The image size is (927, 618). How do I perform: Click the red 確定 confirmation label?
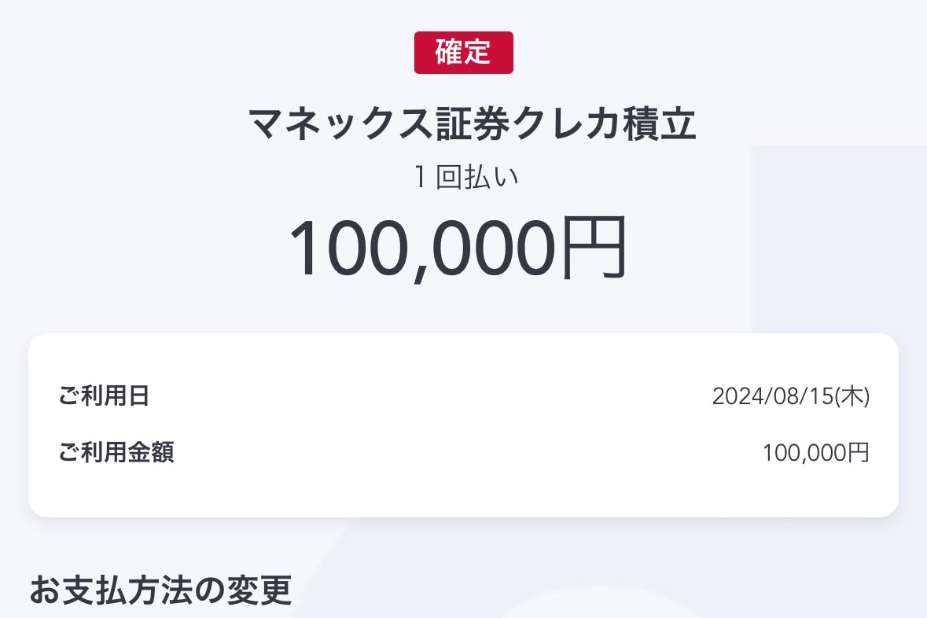click(x=463, y=52)
